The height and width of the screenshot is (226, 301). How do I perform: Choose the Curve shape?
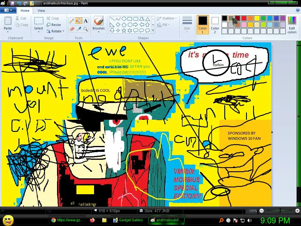coord(118,19)
